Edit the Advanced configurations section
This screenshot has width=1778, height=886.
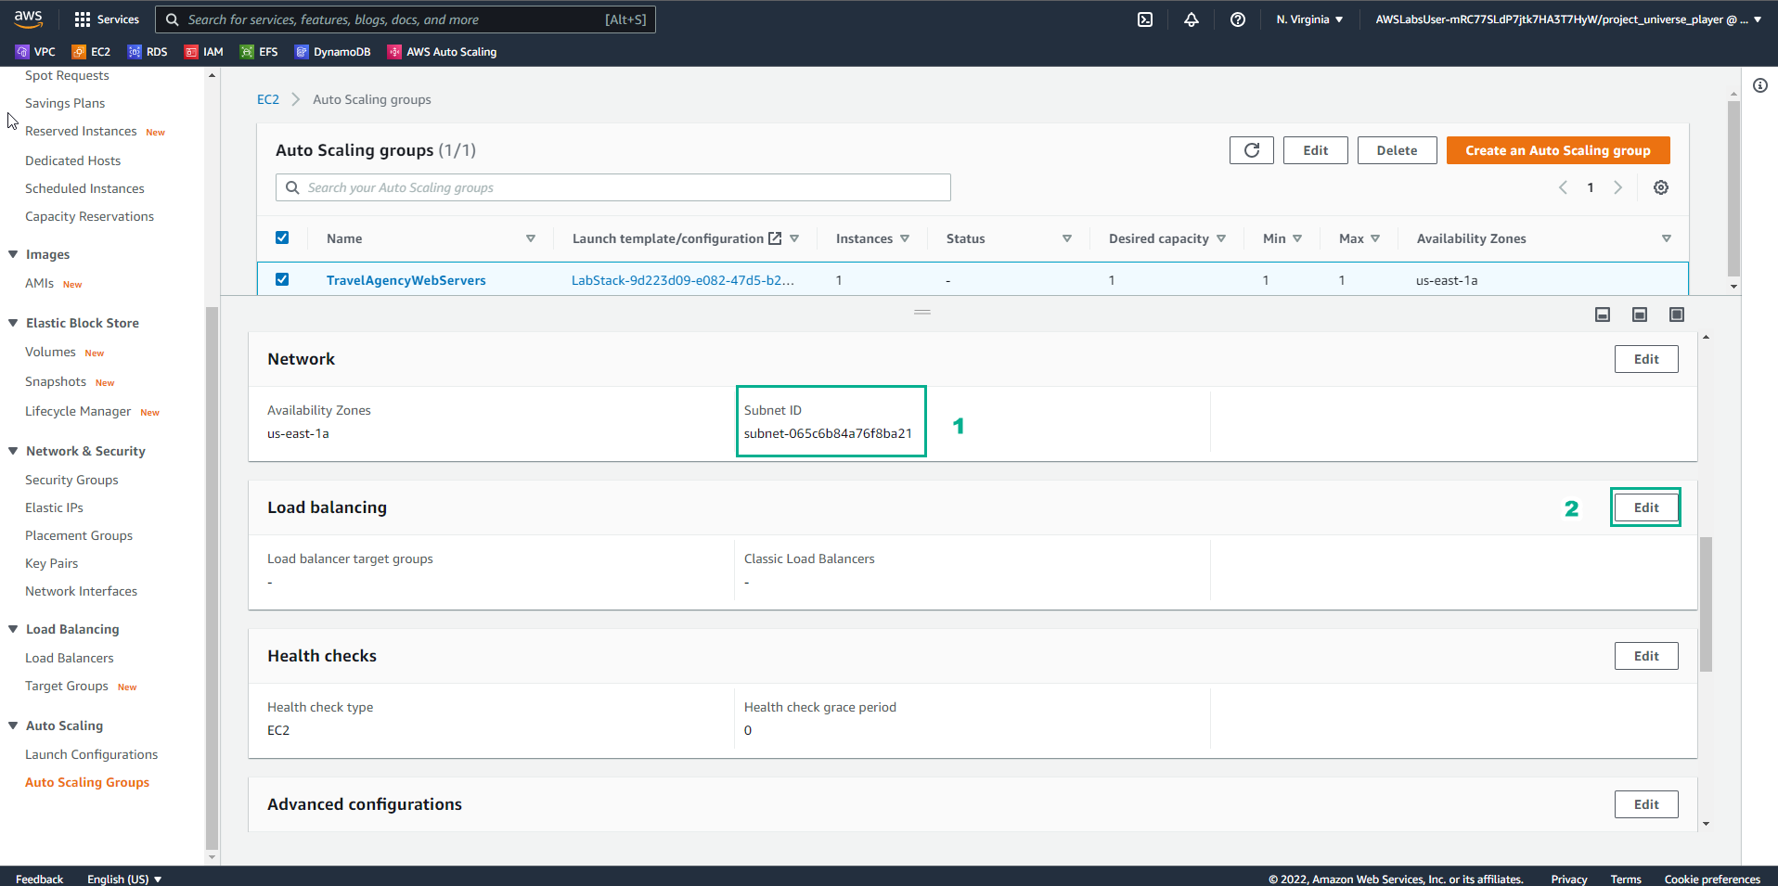point(1646,804)
